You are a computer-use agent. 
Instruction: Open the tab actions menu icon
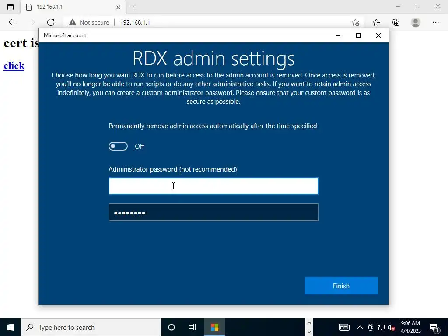click(10, 7)
